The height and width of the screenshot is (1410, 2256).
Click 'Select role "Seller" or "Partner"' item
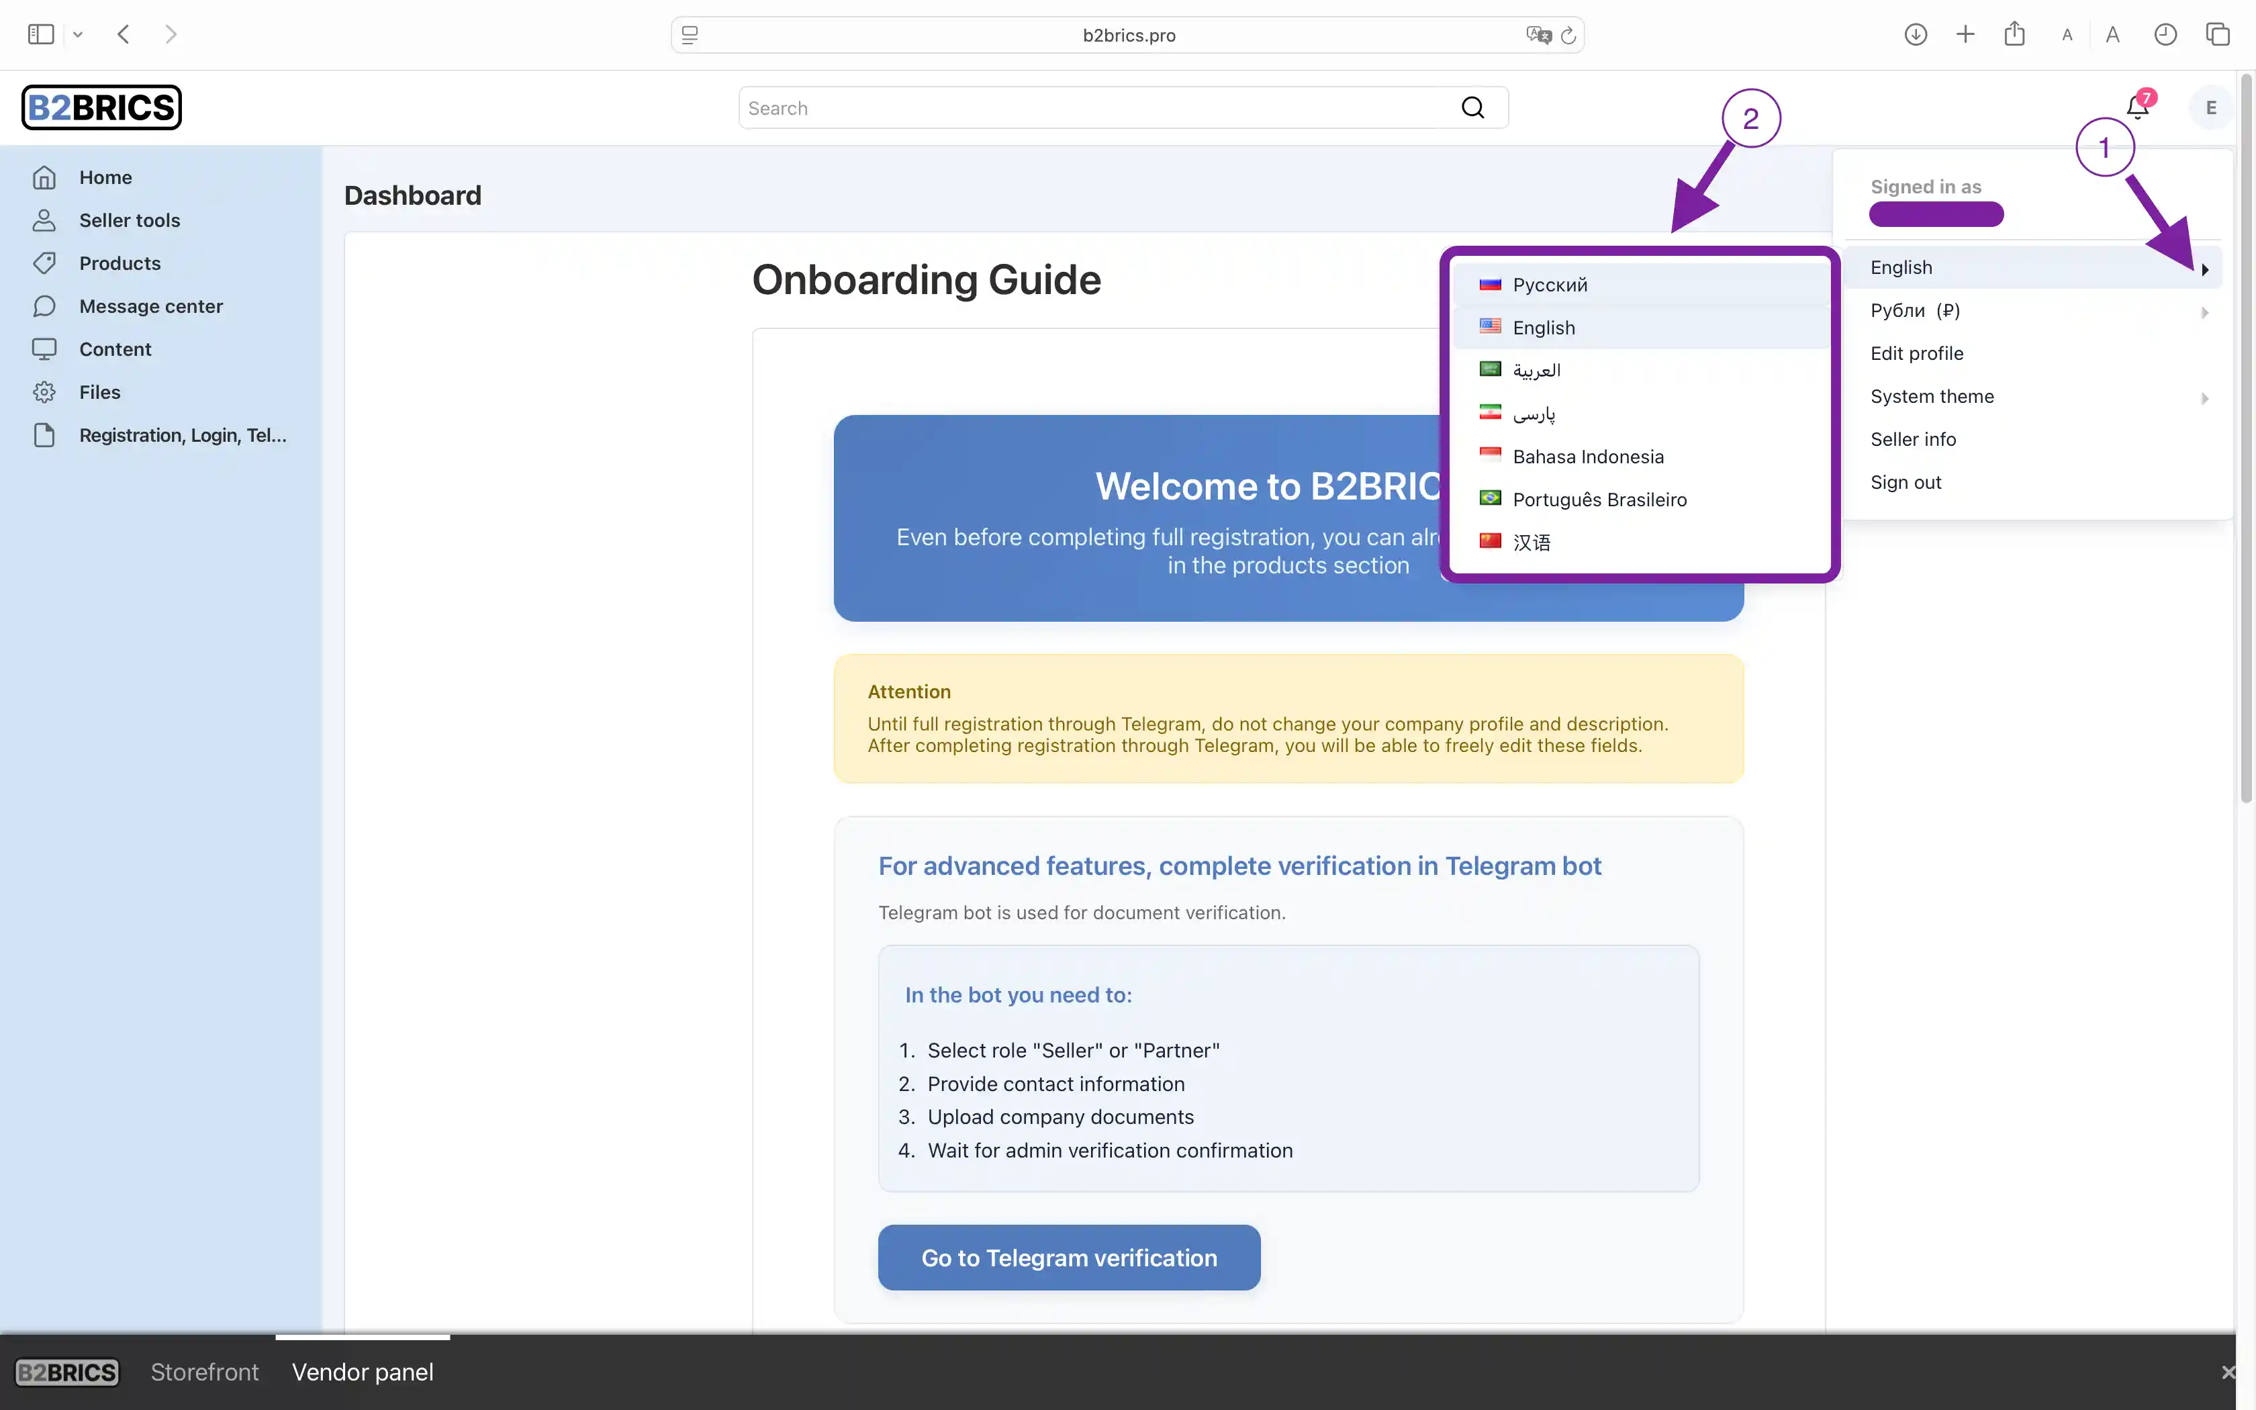pos(1074,1051)
